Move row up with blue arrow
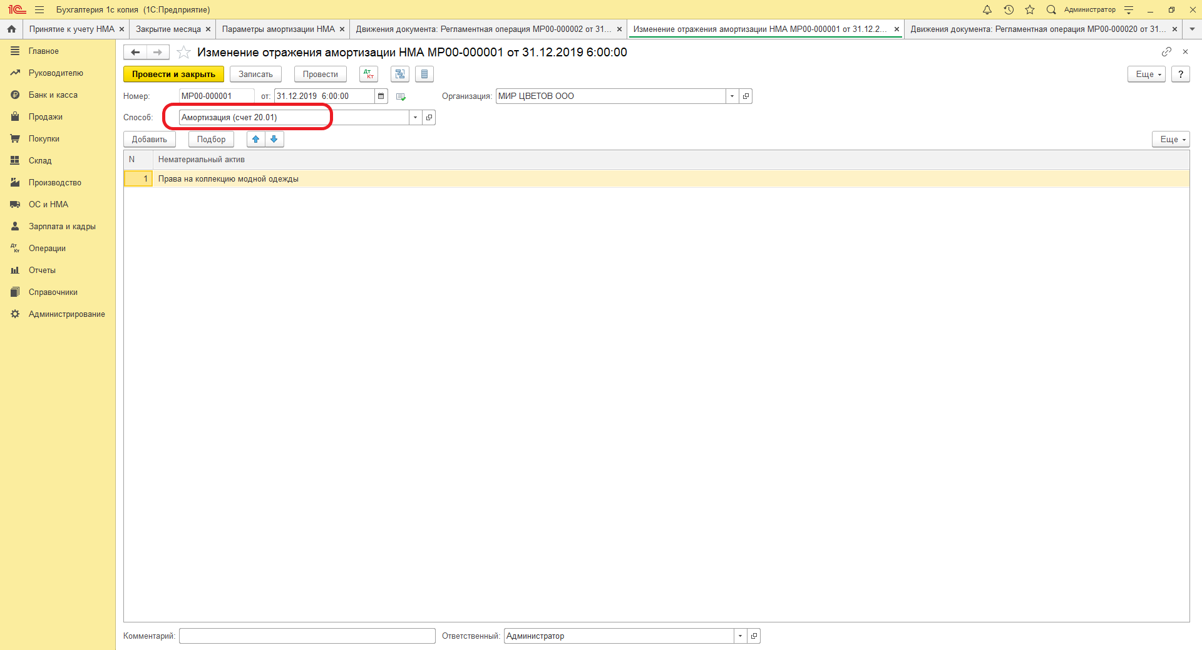 coord(256,139)
